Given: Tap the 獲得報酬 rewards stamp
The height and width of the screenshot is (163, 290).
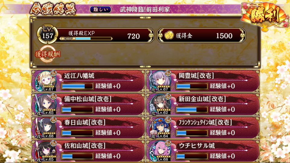Looking at the screenshot, I should tap(47, 54).
